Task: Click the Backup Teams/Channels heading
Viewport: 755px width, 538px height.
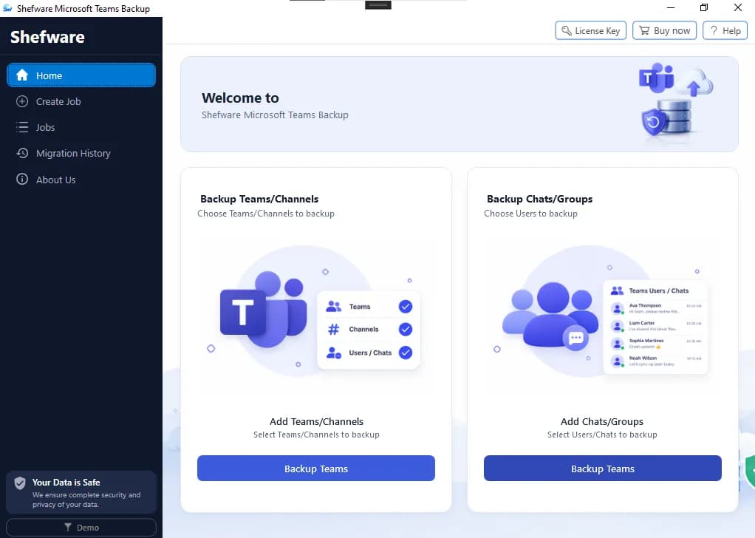Action: (259, 199)
